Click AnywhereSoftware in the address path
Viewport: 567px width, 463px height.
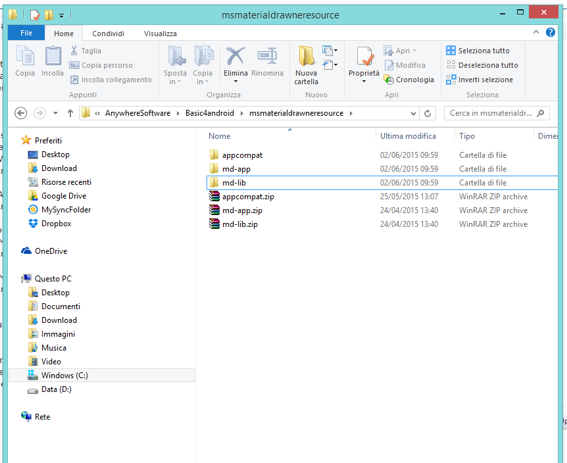click(x=137, y=113)
